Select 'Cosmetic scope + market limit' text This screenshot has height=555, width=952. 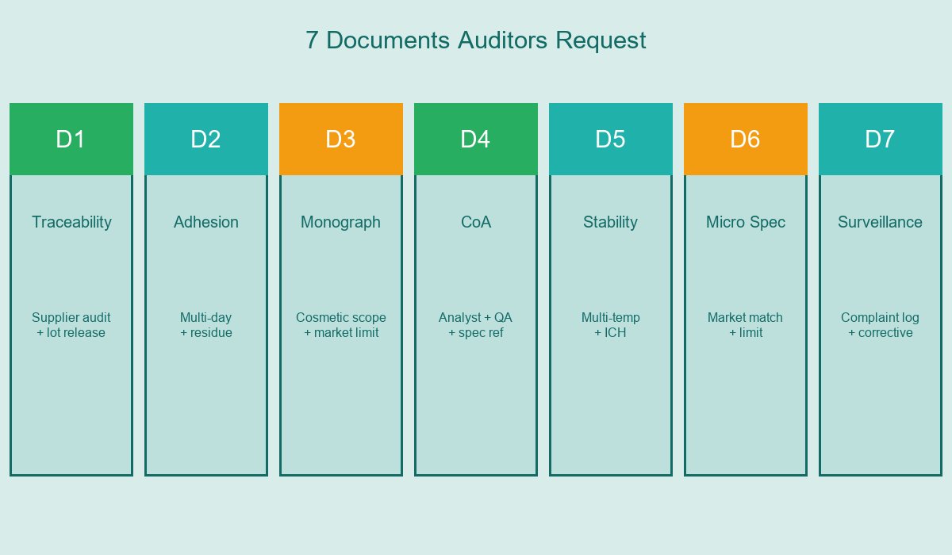[341, 325]
